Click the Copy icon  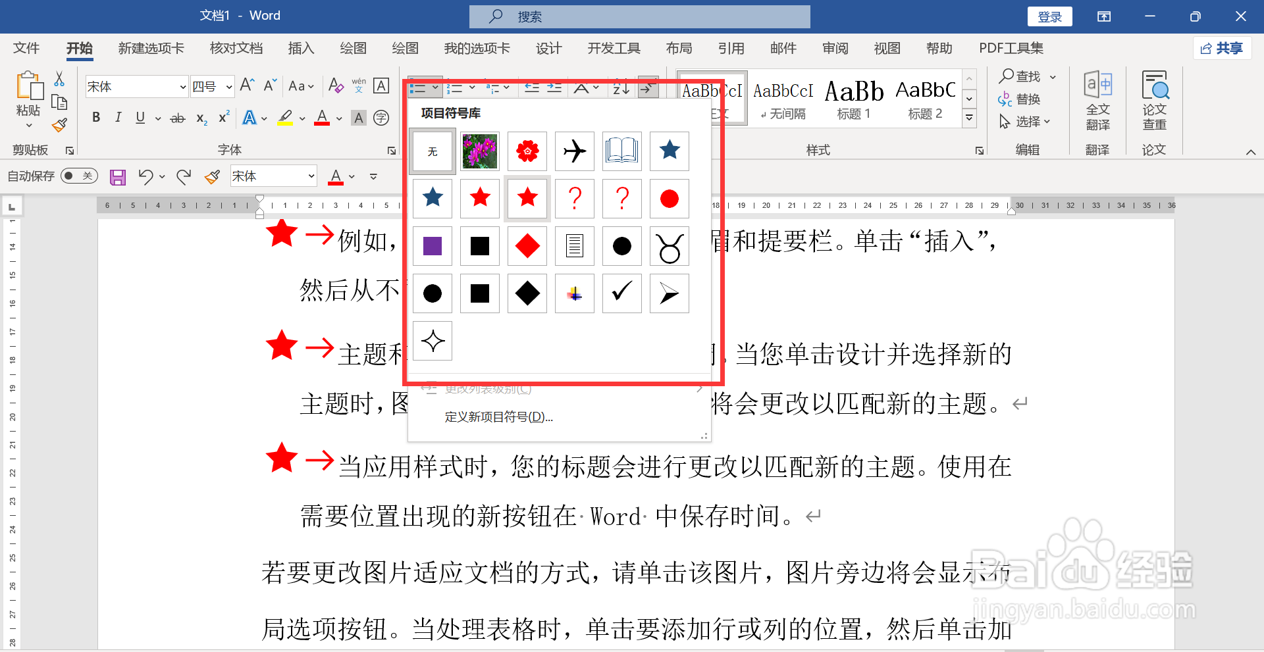point(59,102)
